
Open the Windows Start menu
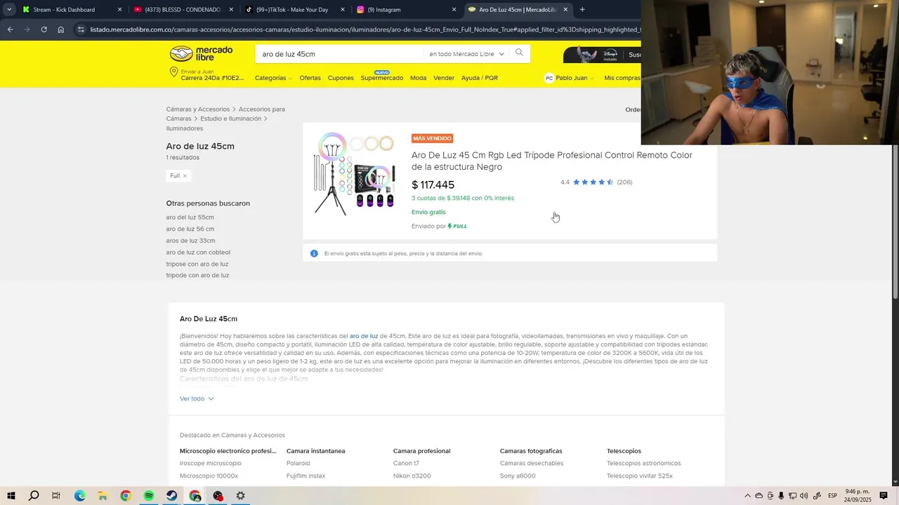(11, 496)
